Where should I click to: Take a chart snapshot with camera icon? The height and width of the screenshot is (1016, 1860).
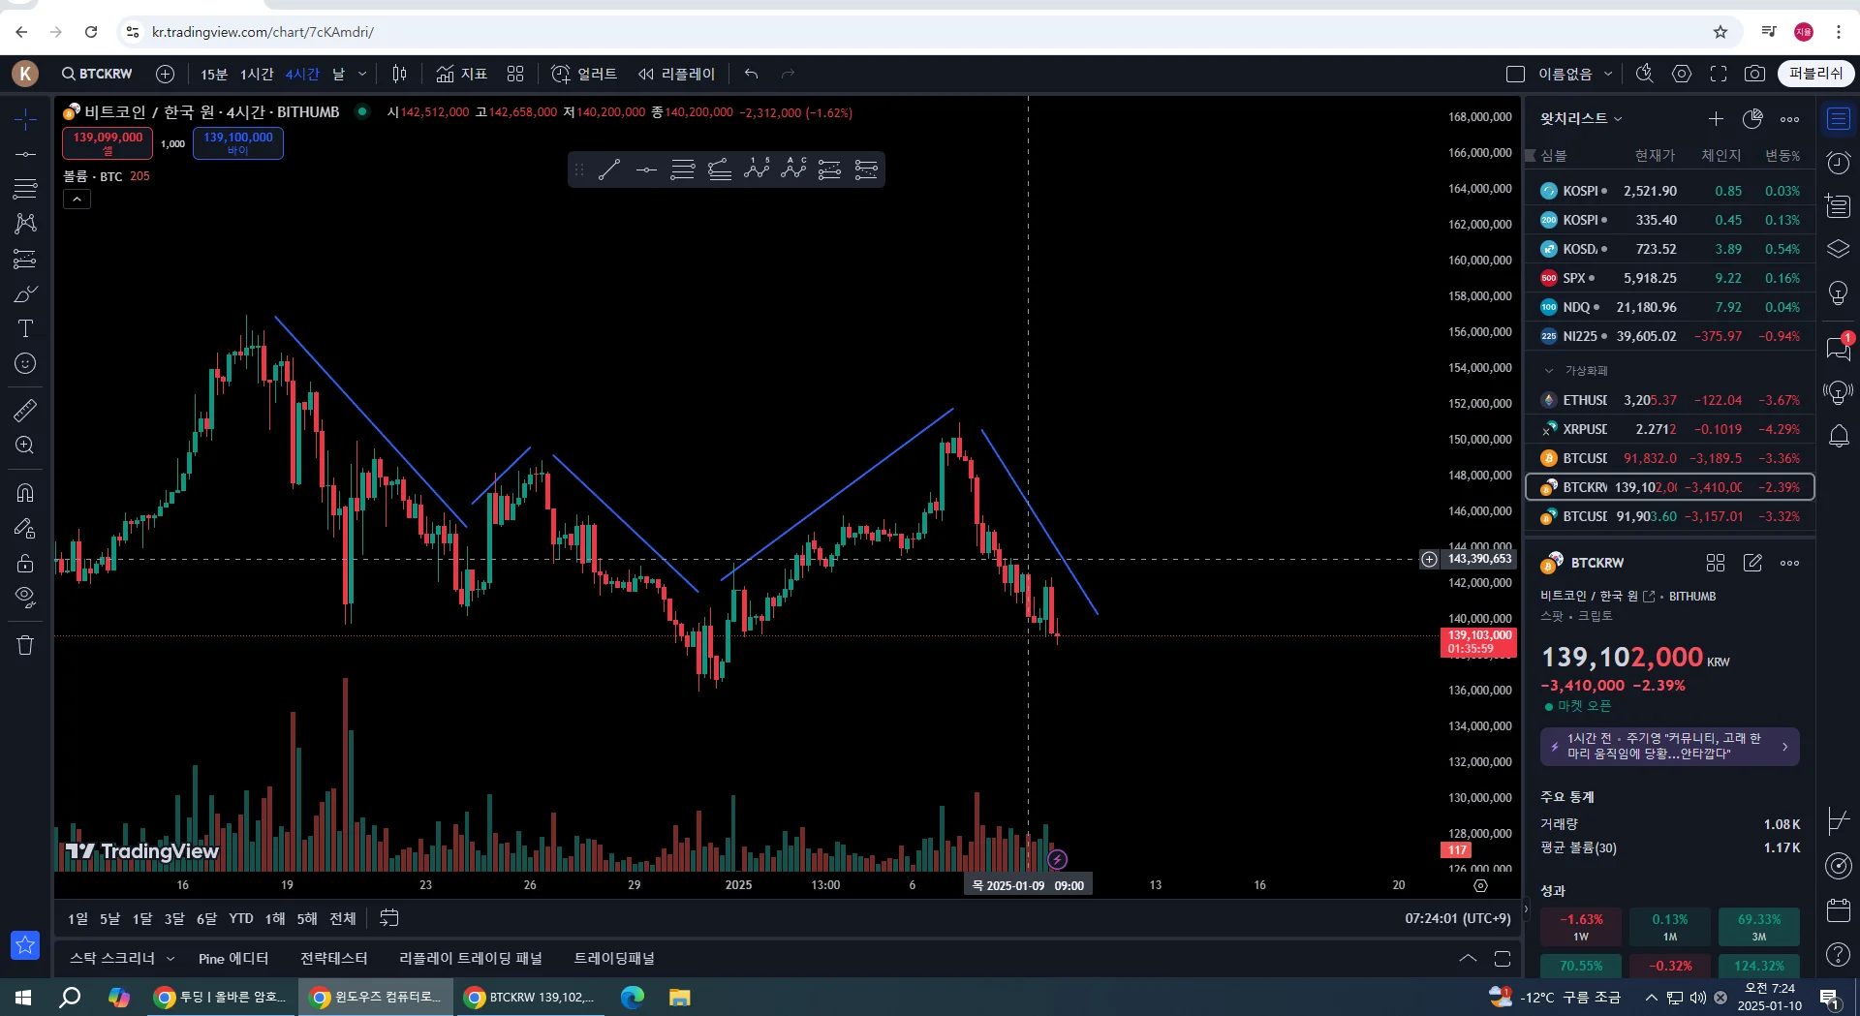point(1754,74)
